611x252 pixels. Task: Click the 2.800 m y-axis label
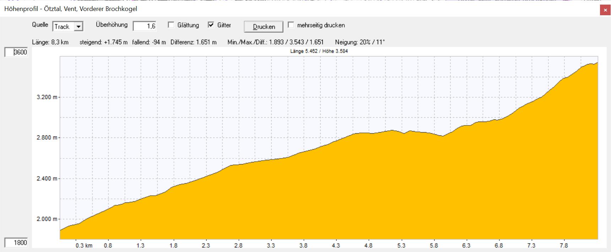coord(47,138)
